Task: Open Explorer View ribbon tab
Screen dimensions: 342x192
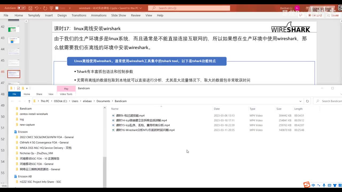Action: point(51,94)
